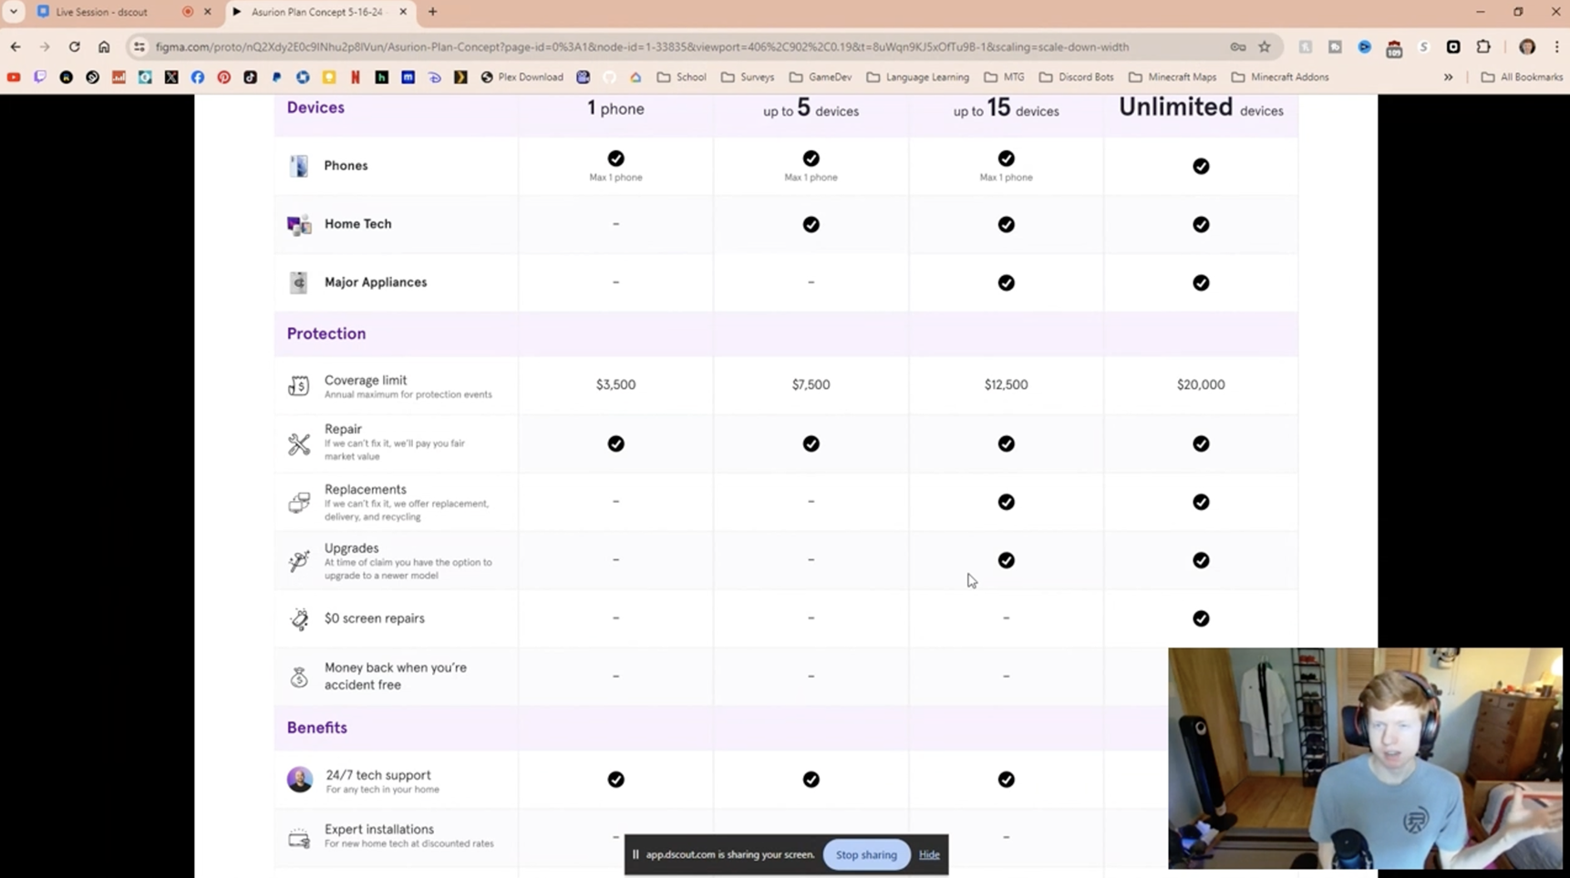Click the Netflix bookmark icon
1570x878 pixels.
[356, 77]
